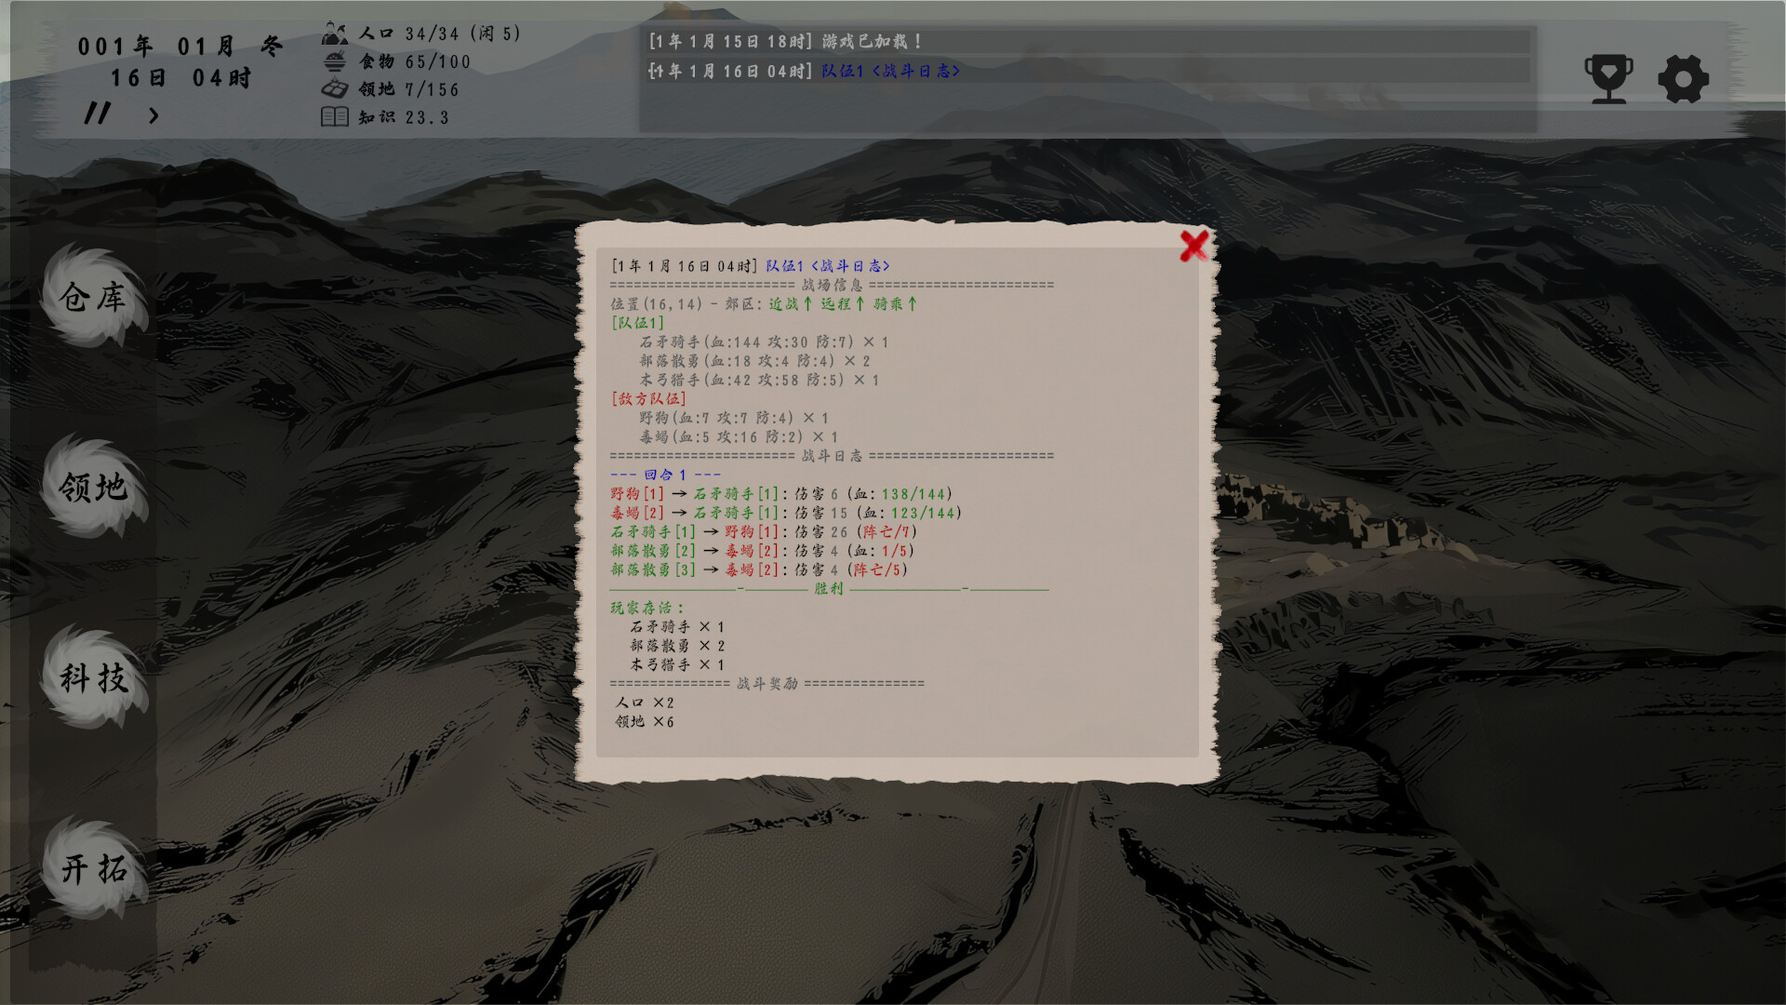
Task: Click the 游戏已加载 log message
Action: tap(872, 42)
